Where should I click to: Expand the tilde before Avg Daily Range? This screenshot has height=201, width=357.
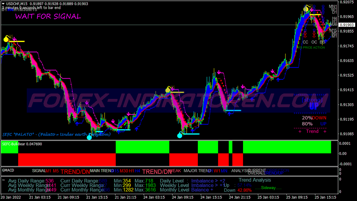3,180
